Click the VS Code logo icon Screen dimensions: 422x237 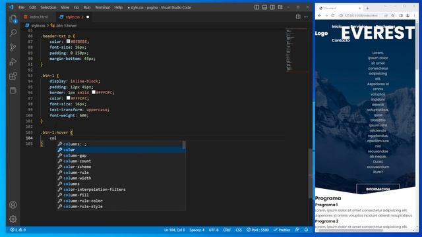coord(11,7)
